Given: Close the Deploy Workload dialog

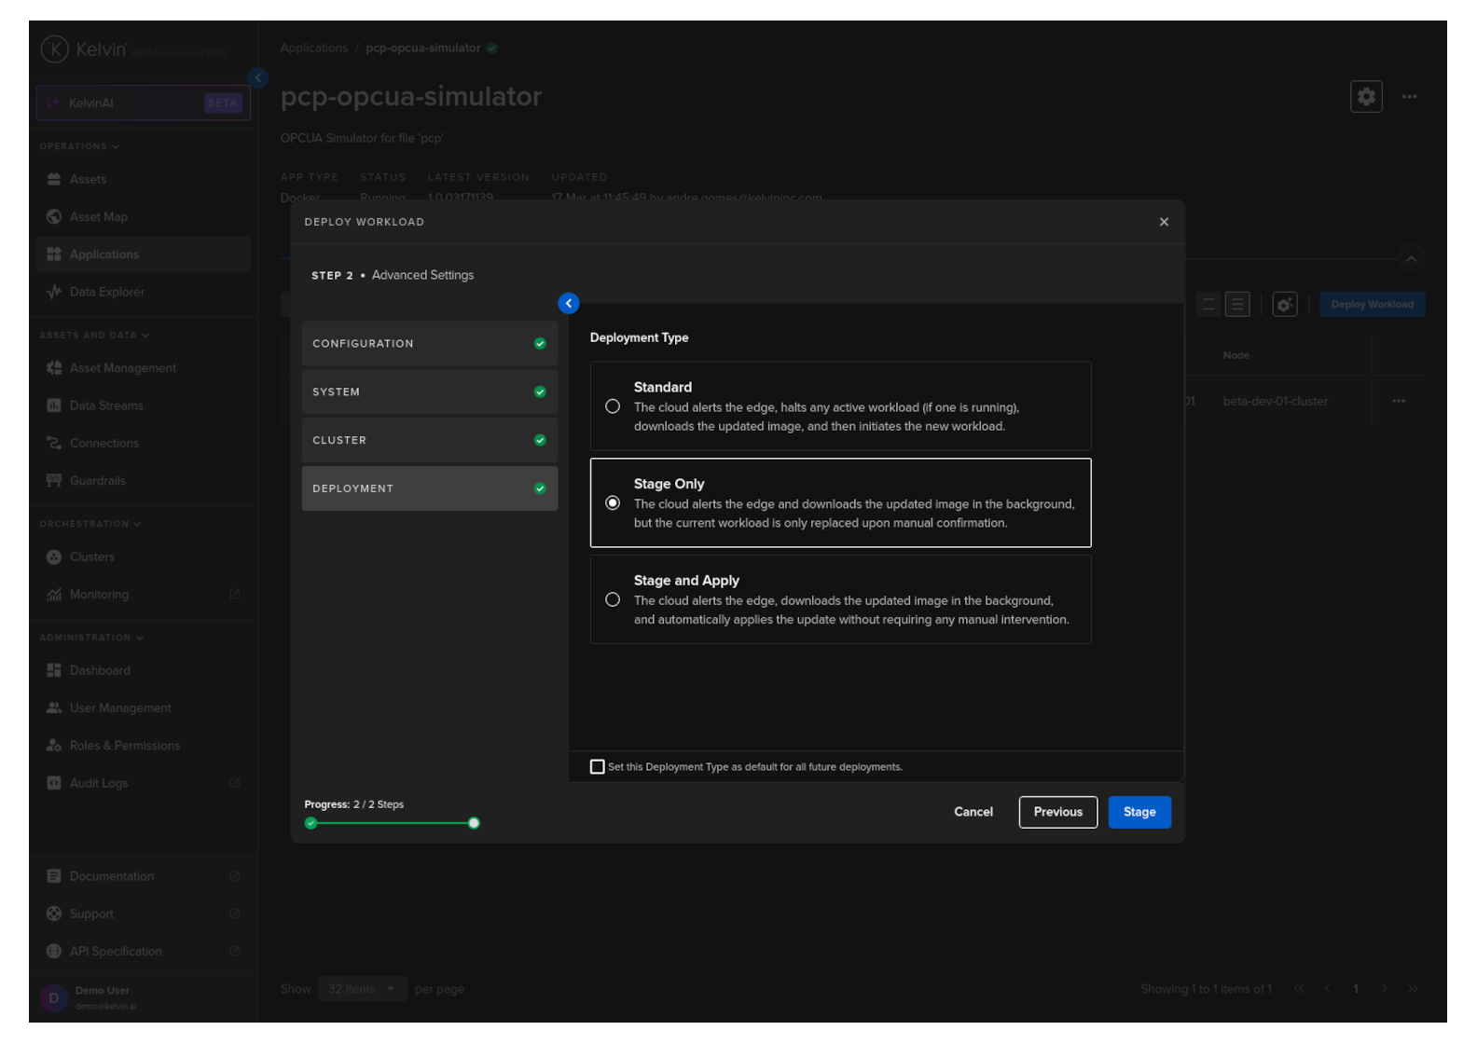Looking at the screenshot, I should tap(1163, 222).
